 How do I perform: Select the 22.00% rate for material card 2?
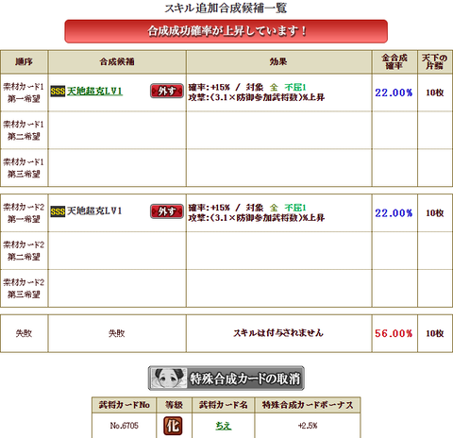pos(394,213)
